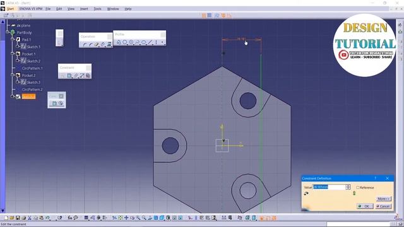Close the Operation floating toolbar
Viewport: 404px width, 227px height.
[109, 37]
